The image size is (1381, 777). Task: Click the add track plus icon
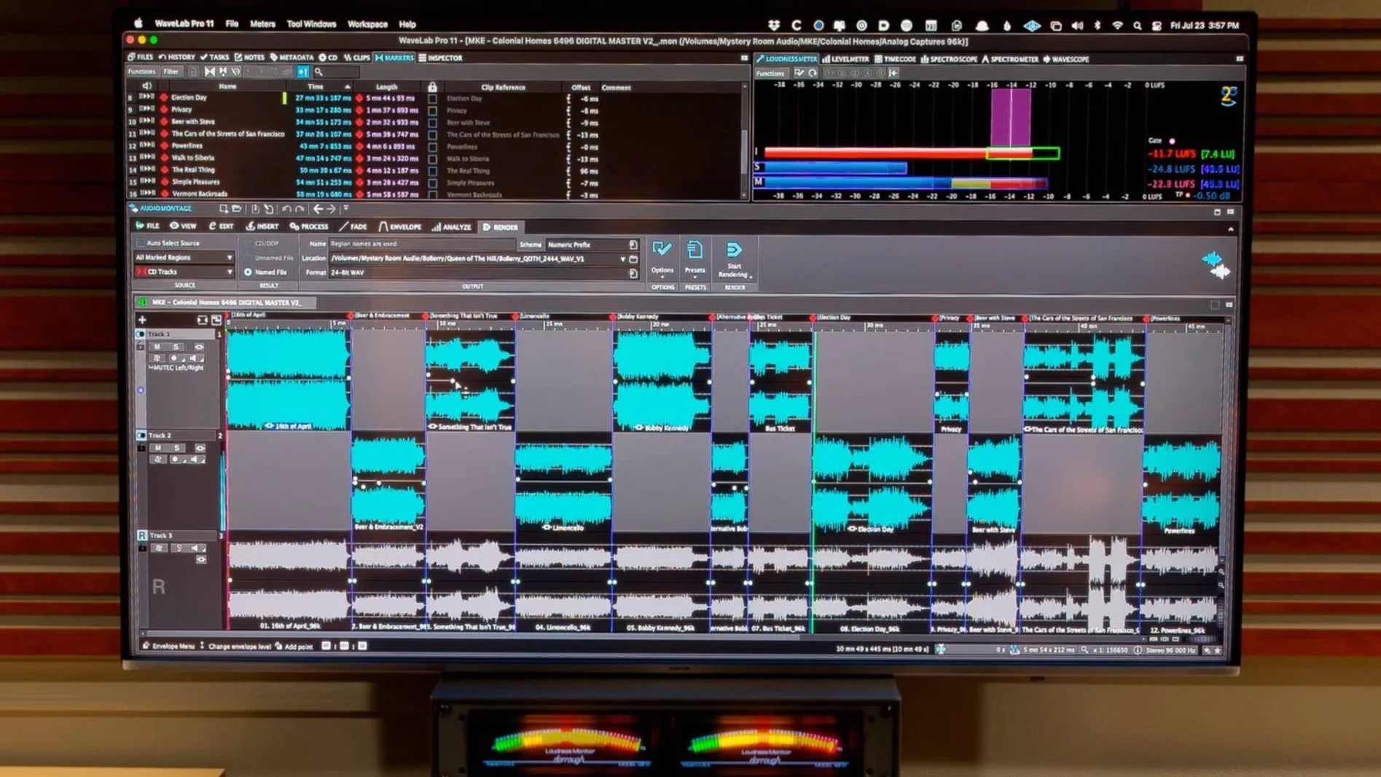[142, 320]
